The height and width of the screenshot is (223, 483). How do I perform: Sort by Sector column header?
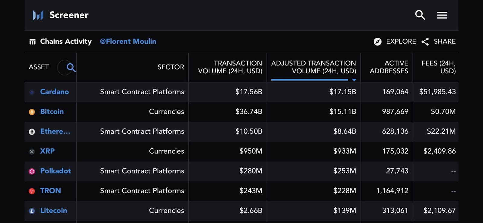pos(171,67)
